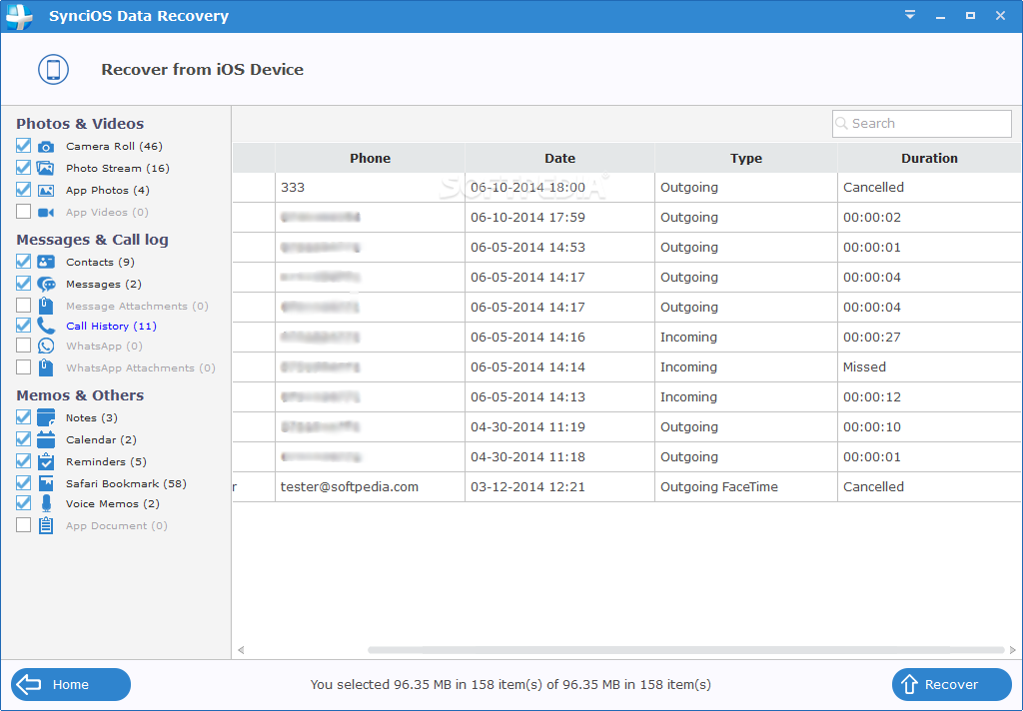The width and height of the screenshot is (1023, 711).
Task: Uncheck the Notes checkbox
Action: tap(24, 417)
